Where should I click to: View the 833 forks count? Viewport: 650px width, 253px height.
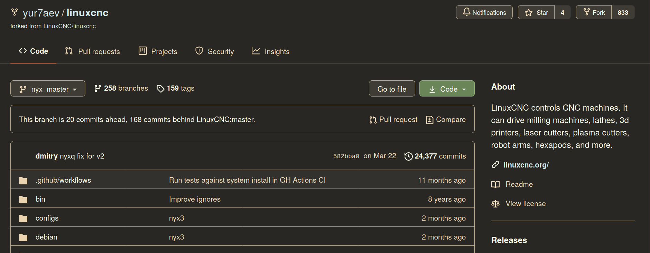coord(623,12)
